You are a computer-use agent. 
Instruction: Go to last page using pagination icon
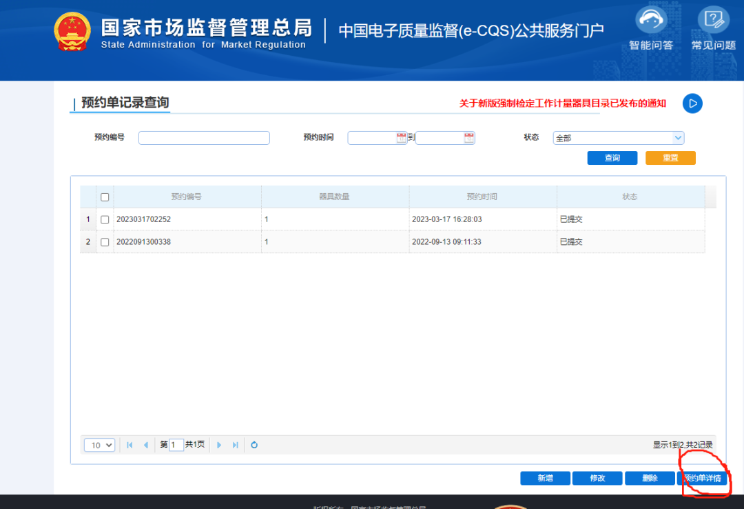(x=234, y=445)
